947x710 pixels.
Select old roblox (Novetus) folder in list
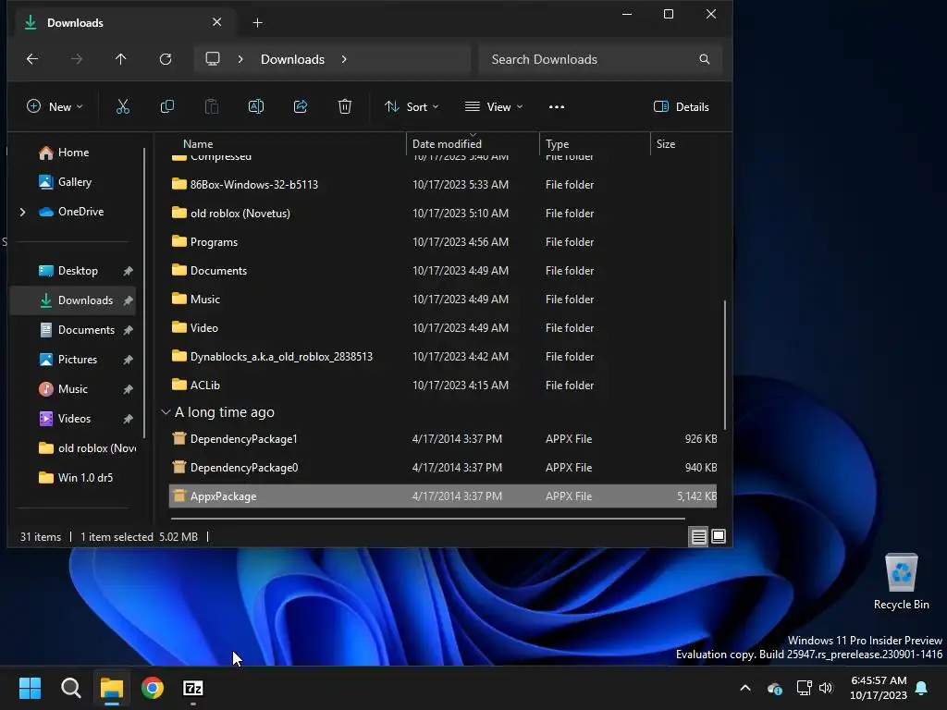(x=443, y=214)
